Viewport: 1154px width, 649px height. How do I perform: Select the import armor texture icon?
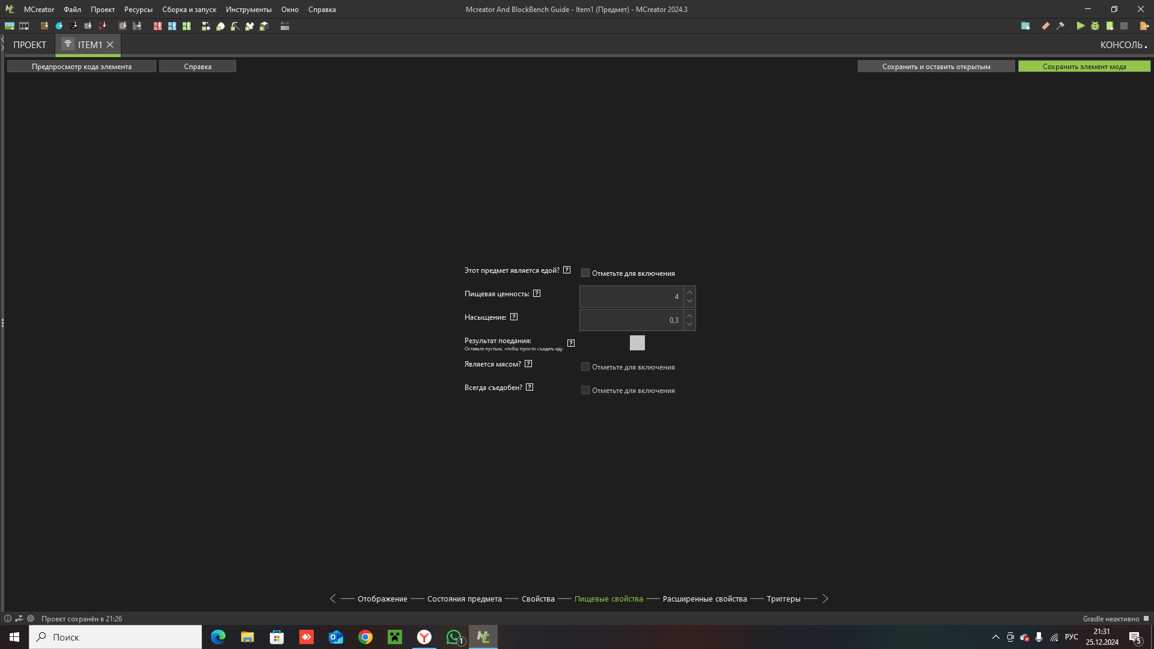coord(73,26)
